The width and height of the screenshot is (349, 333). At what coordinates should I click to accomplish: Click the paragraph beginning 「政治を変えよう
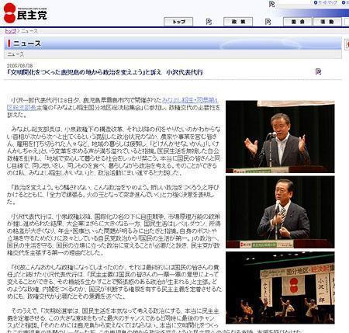112,195
